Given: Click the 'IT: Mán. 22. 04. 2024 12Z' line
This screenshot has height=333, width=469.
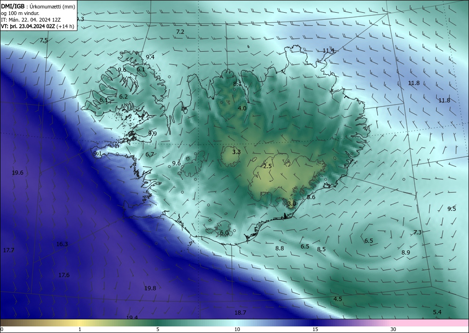Looking at the screenshot, I should click(31, 20).
